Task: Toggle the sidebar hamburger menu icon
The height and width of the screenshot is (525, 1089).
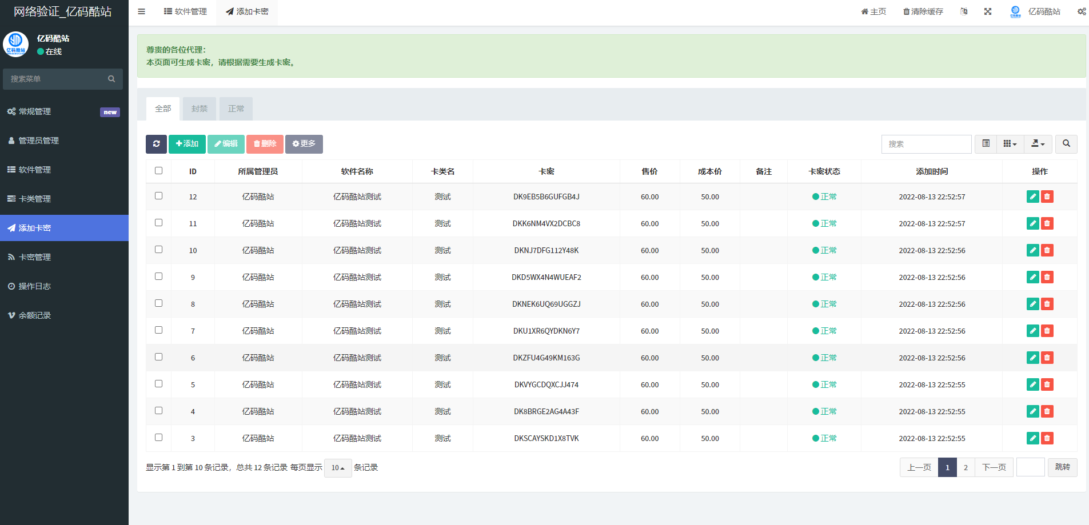Action: (141, 11)
